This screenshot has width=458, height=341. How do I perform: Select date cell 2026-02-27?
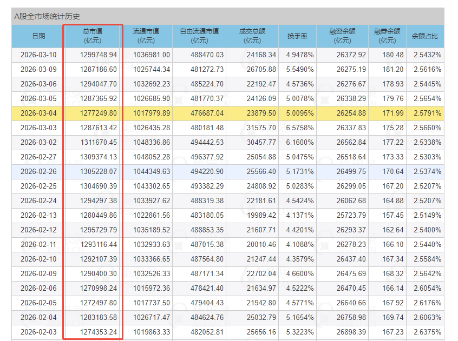38,157
